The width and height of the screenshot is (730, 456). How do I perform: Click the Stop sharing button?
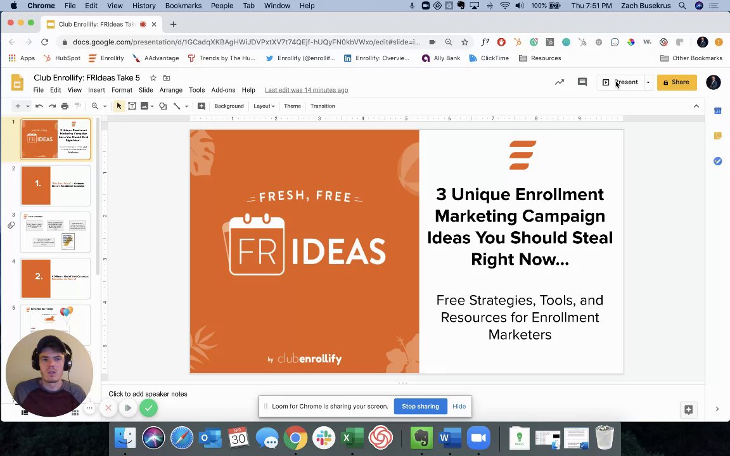[x=420, y=407]
